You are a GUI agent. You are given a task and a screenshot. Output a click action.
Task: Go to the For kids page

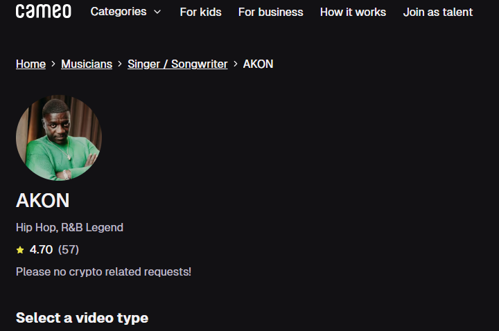pos(198,12)
